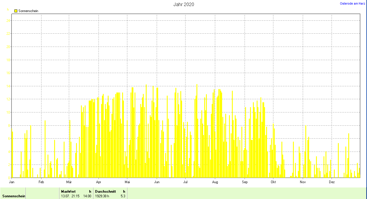Screen dimensions: 367x199
Task: Click the Durchschnitt column header
Action: coord(105,192)
